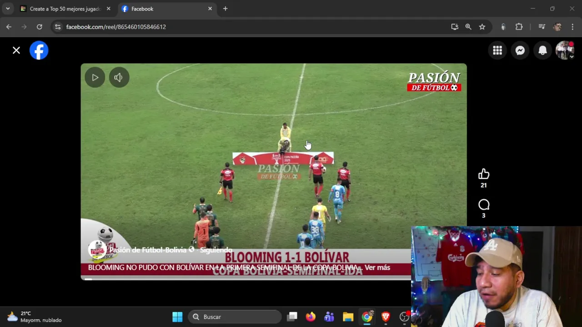Open the weather widget showing 21°C
Image resolution: width=582 pixels, height=327 pixels.
click(x=34, y=317)
